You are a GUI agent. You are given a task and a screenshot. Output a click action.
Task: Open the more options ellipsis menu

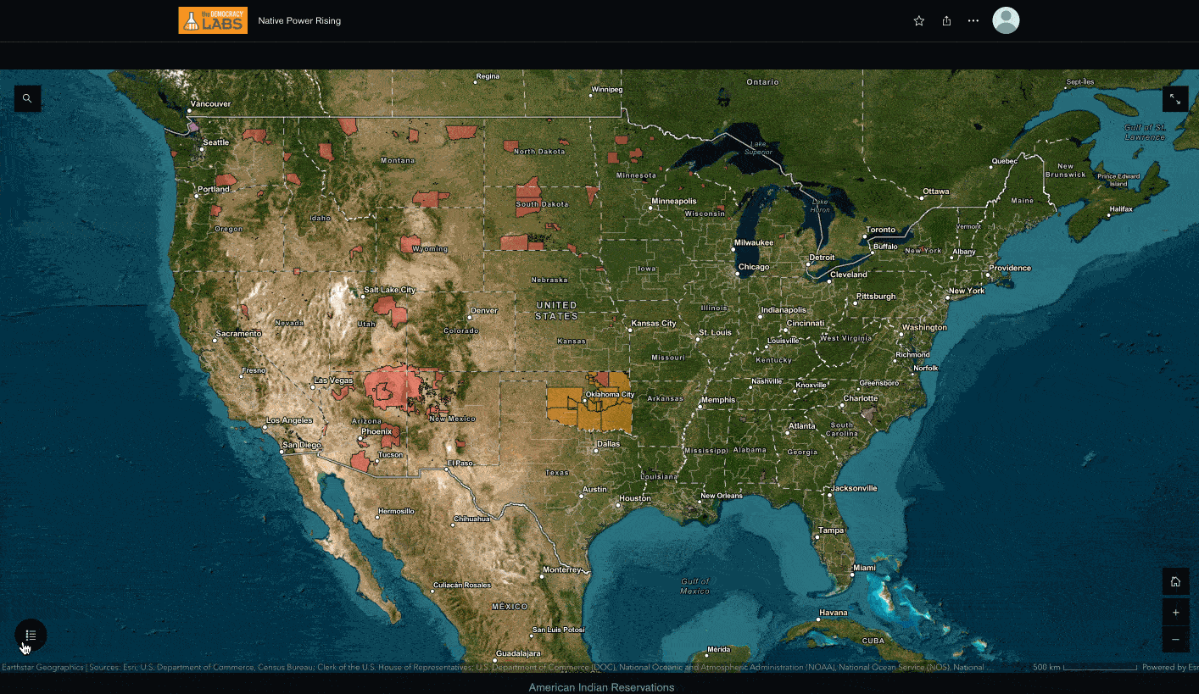[973, 20]
